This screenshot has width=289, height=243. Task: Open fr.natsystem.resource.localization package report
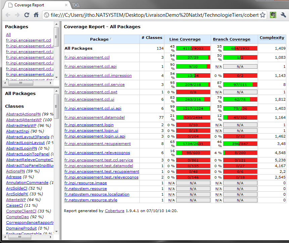[97, 194]
